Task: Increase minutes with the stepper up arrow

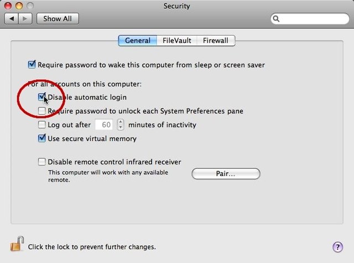Action: (x=121, y=122)
